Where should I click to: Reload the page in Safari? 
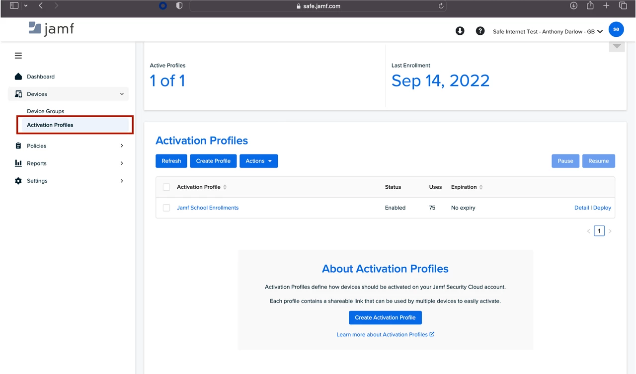pyautogui.click(x=441, y=6)
